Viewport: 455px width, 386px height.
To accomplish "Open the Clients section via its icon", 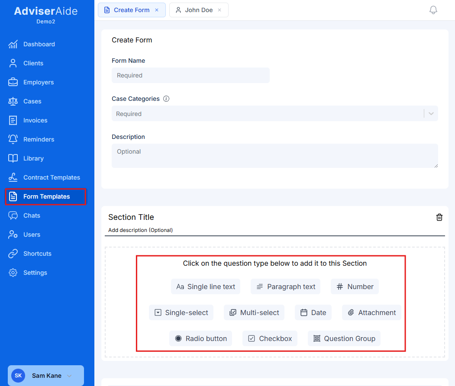I will coord(14,63).
